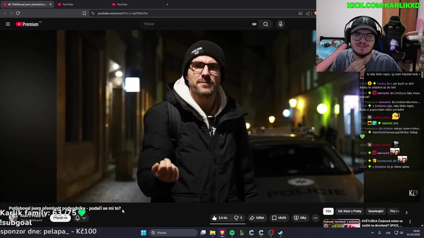The width and height of the screenshot is (424, 238).
Task: Open KVĚTUŠKA Císařová related video title
Action: [382, 223]
